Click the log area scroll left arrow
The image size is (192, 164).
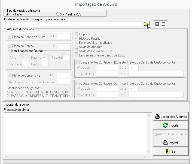pyautogui.click(x=7, y=156)
